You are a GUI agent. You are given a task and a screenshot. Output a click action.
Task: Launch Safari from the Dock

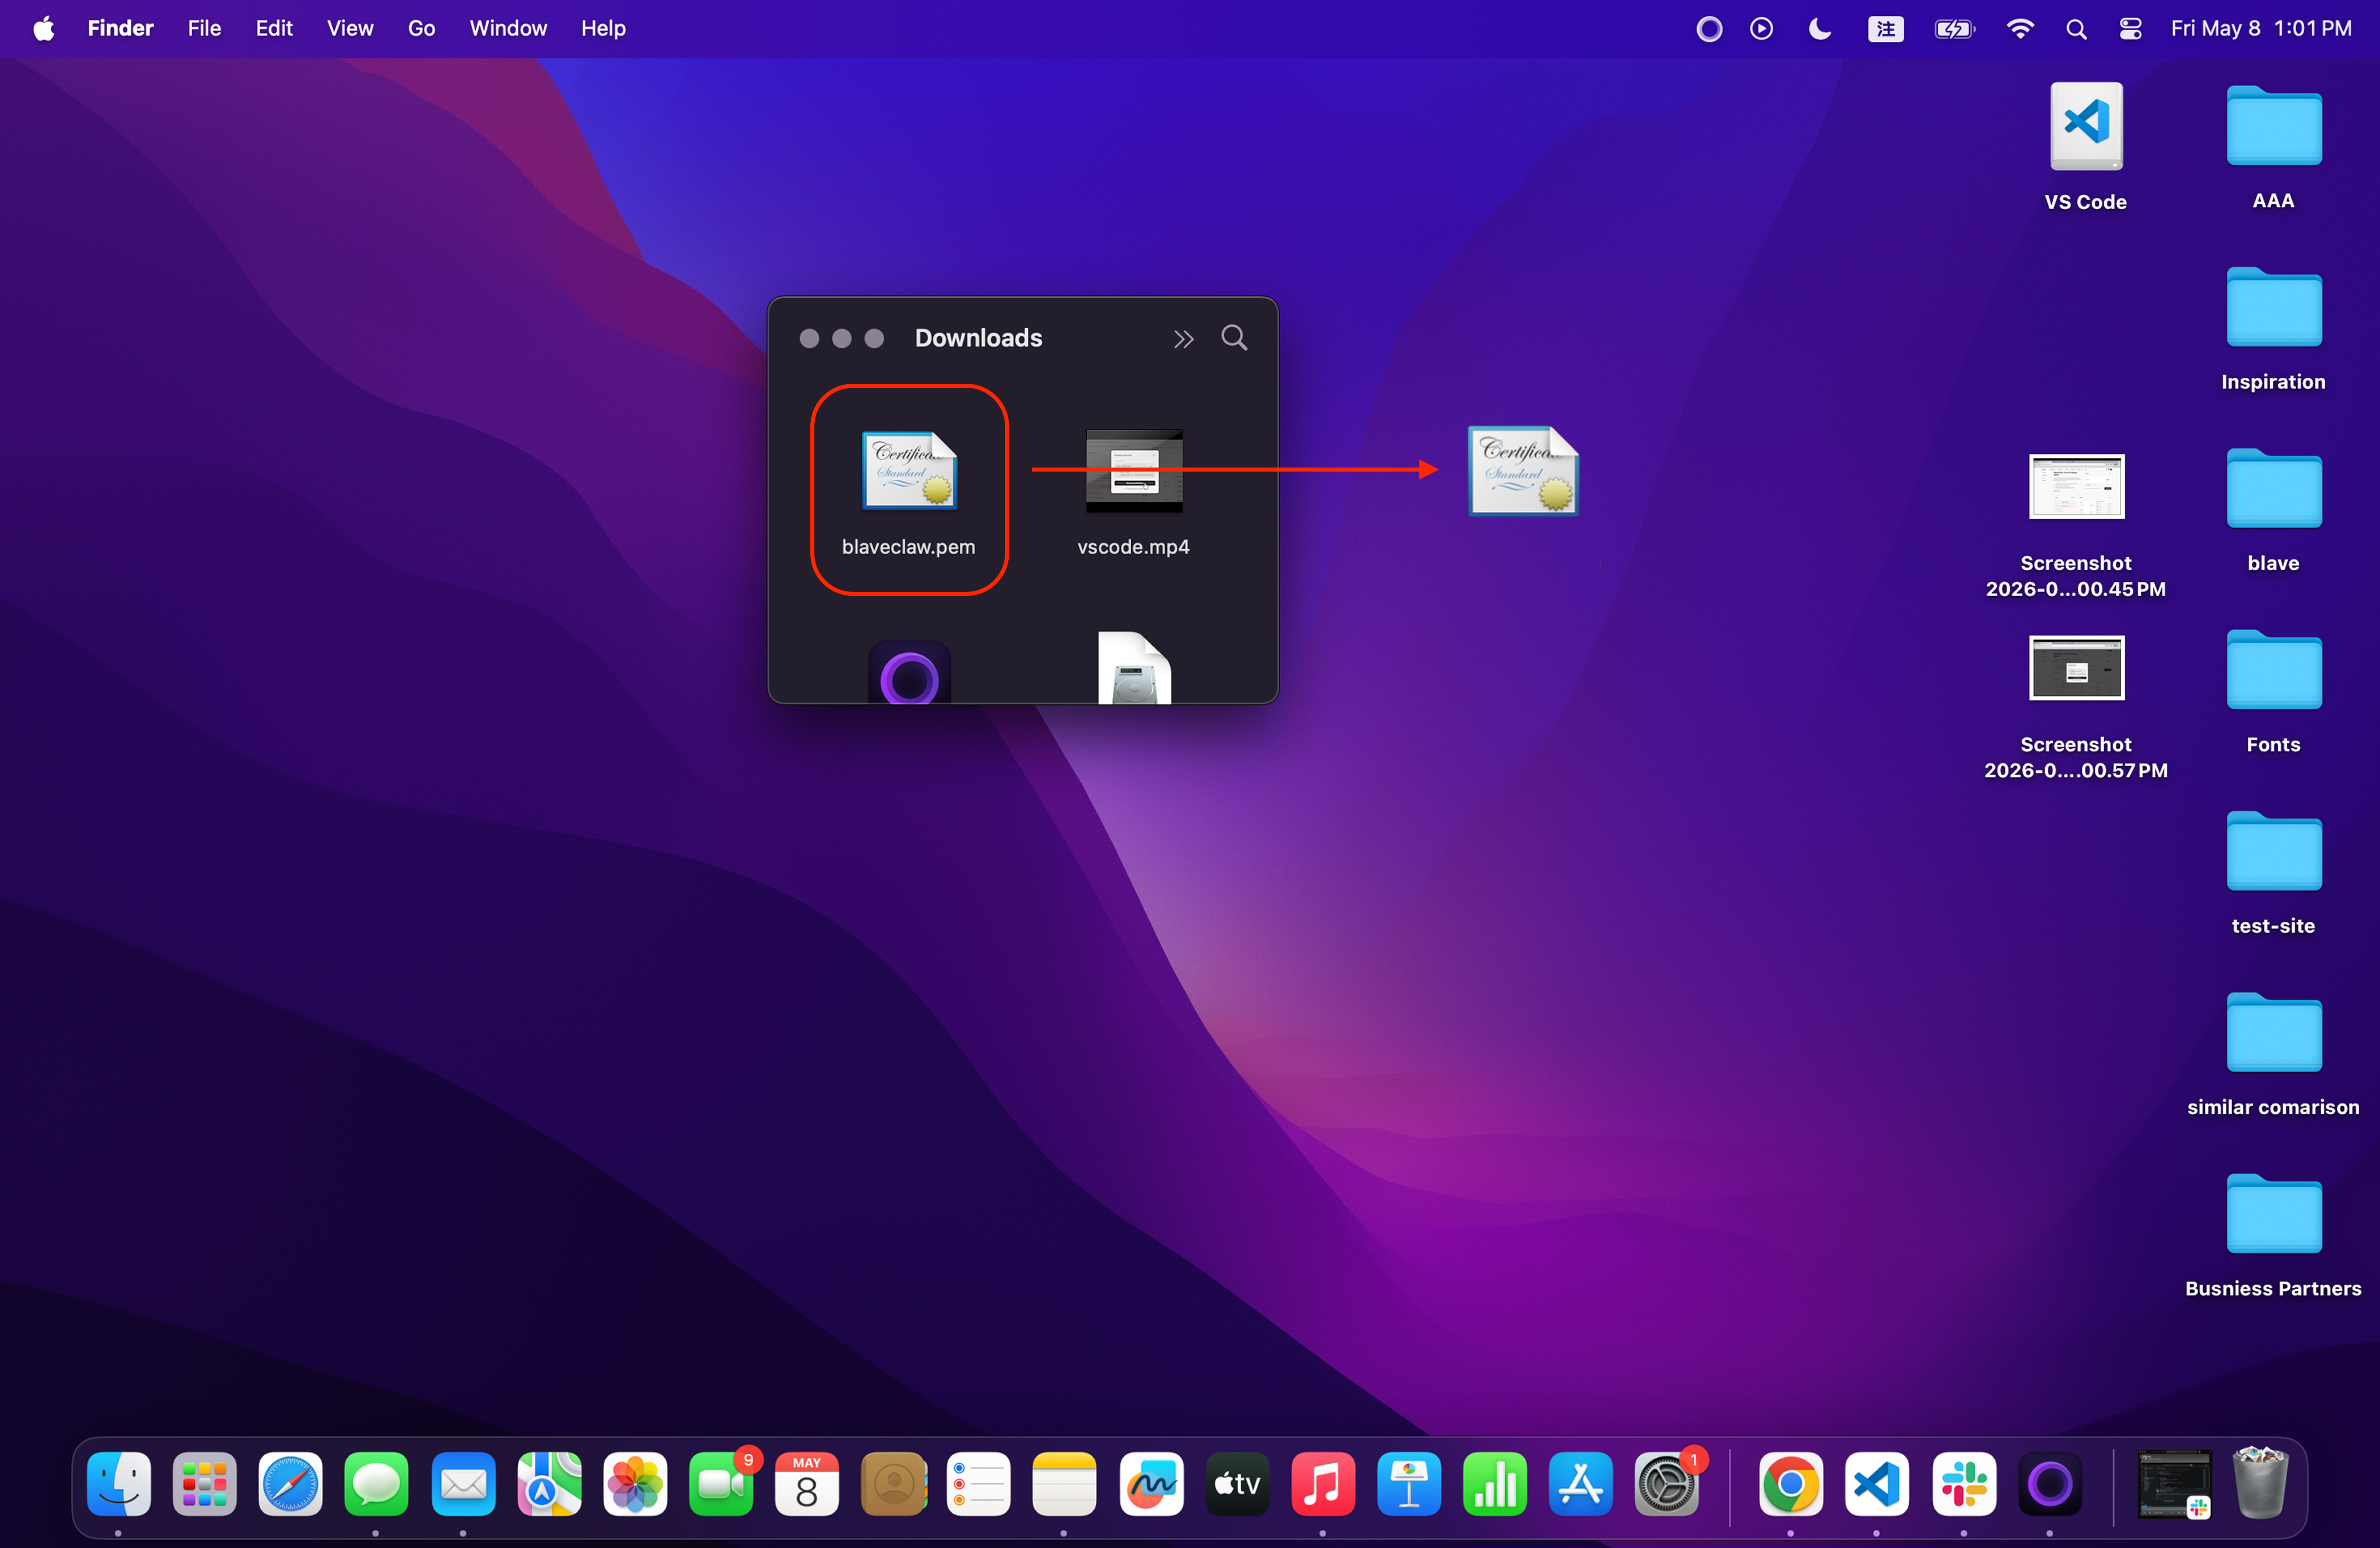[291, 1484]
